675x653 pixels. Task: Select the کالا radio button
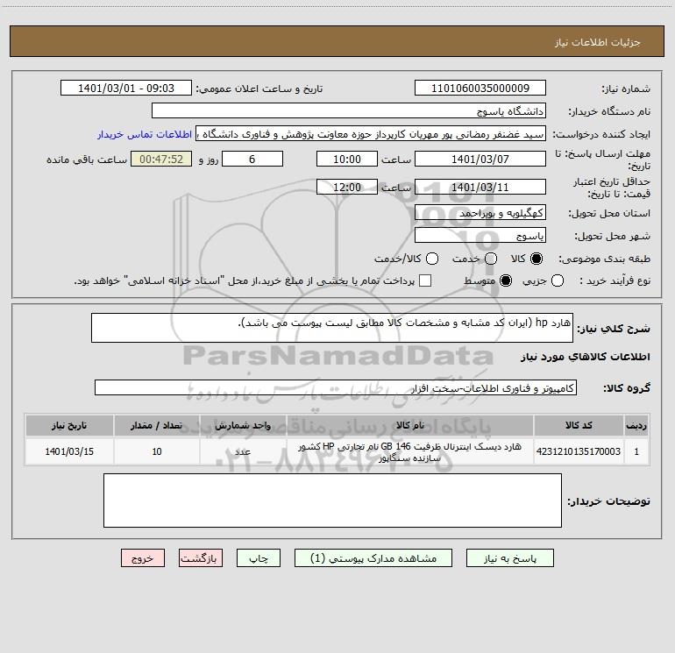pyautogui.click(x=536, y=259)
